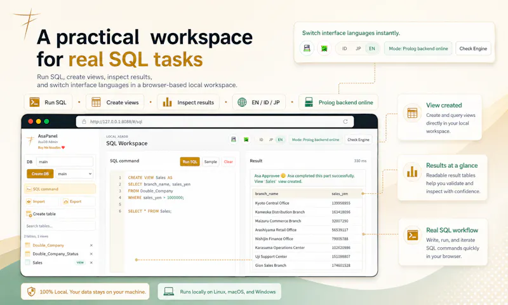Click the shield icon beside 100% Local
This screenshot has width=508, height=305.
click(31, 292)
